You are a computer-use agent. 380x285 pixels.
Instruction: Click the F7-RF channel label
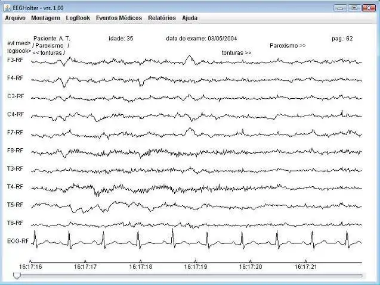15,133
